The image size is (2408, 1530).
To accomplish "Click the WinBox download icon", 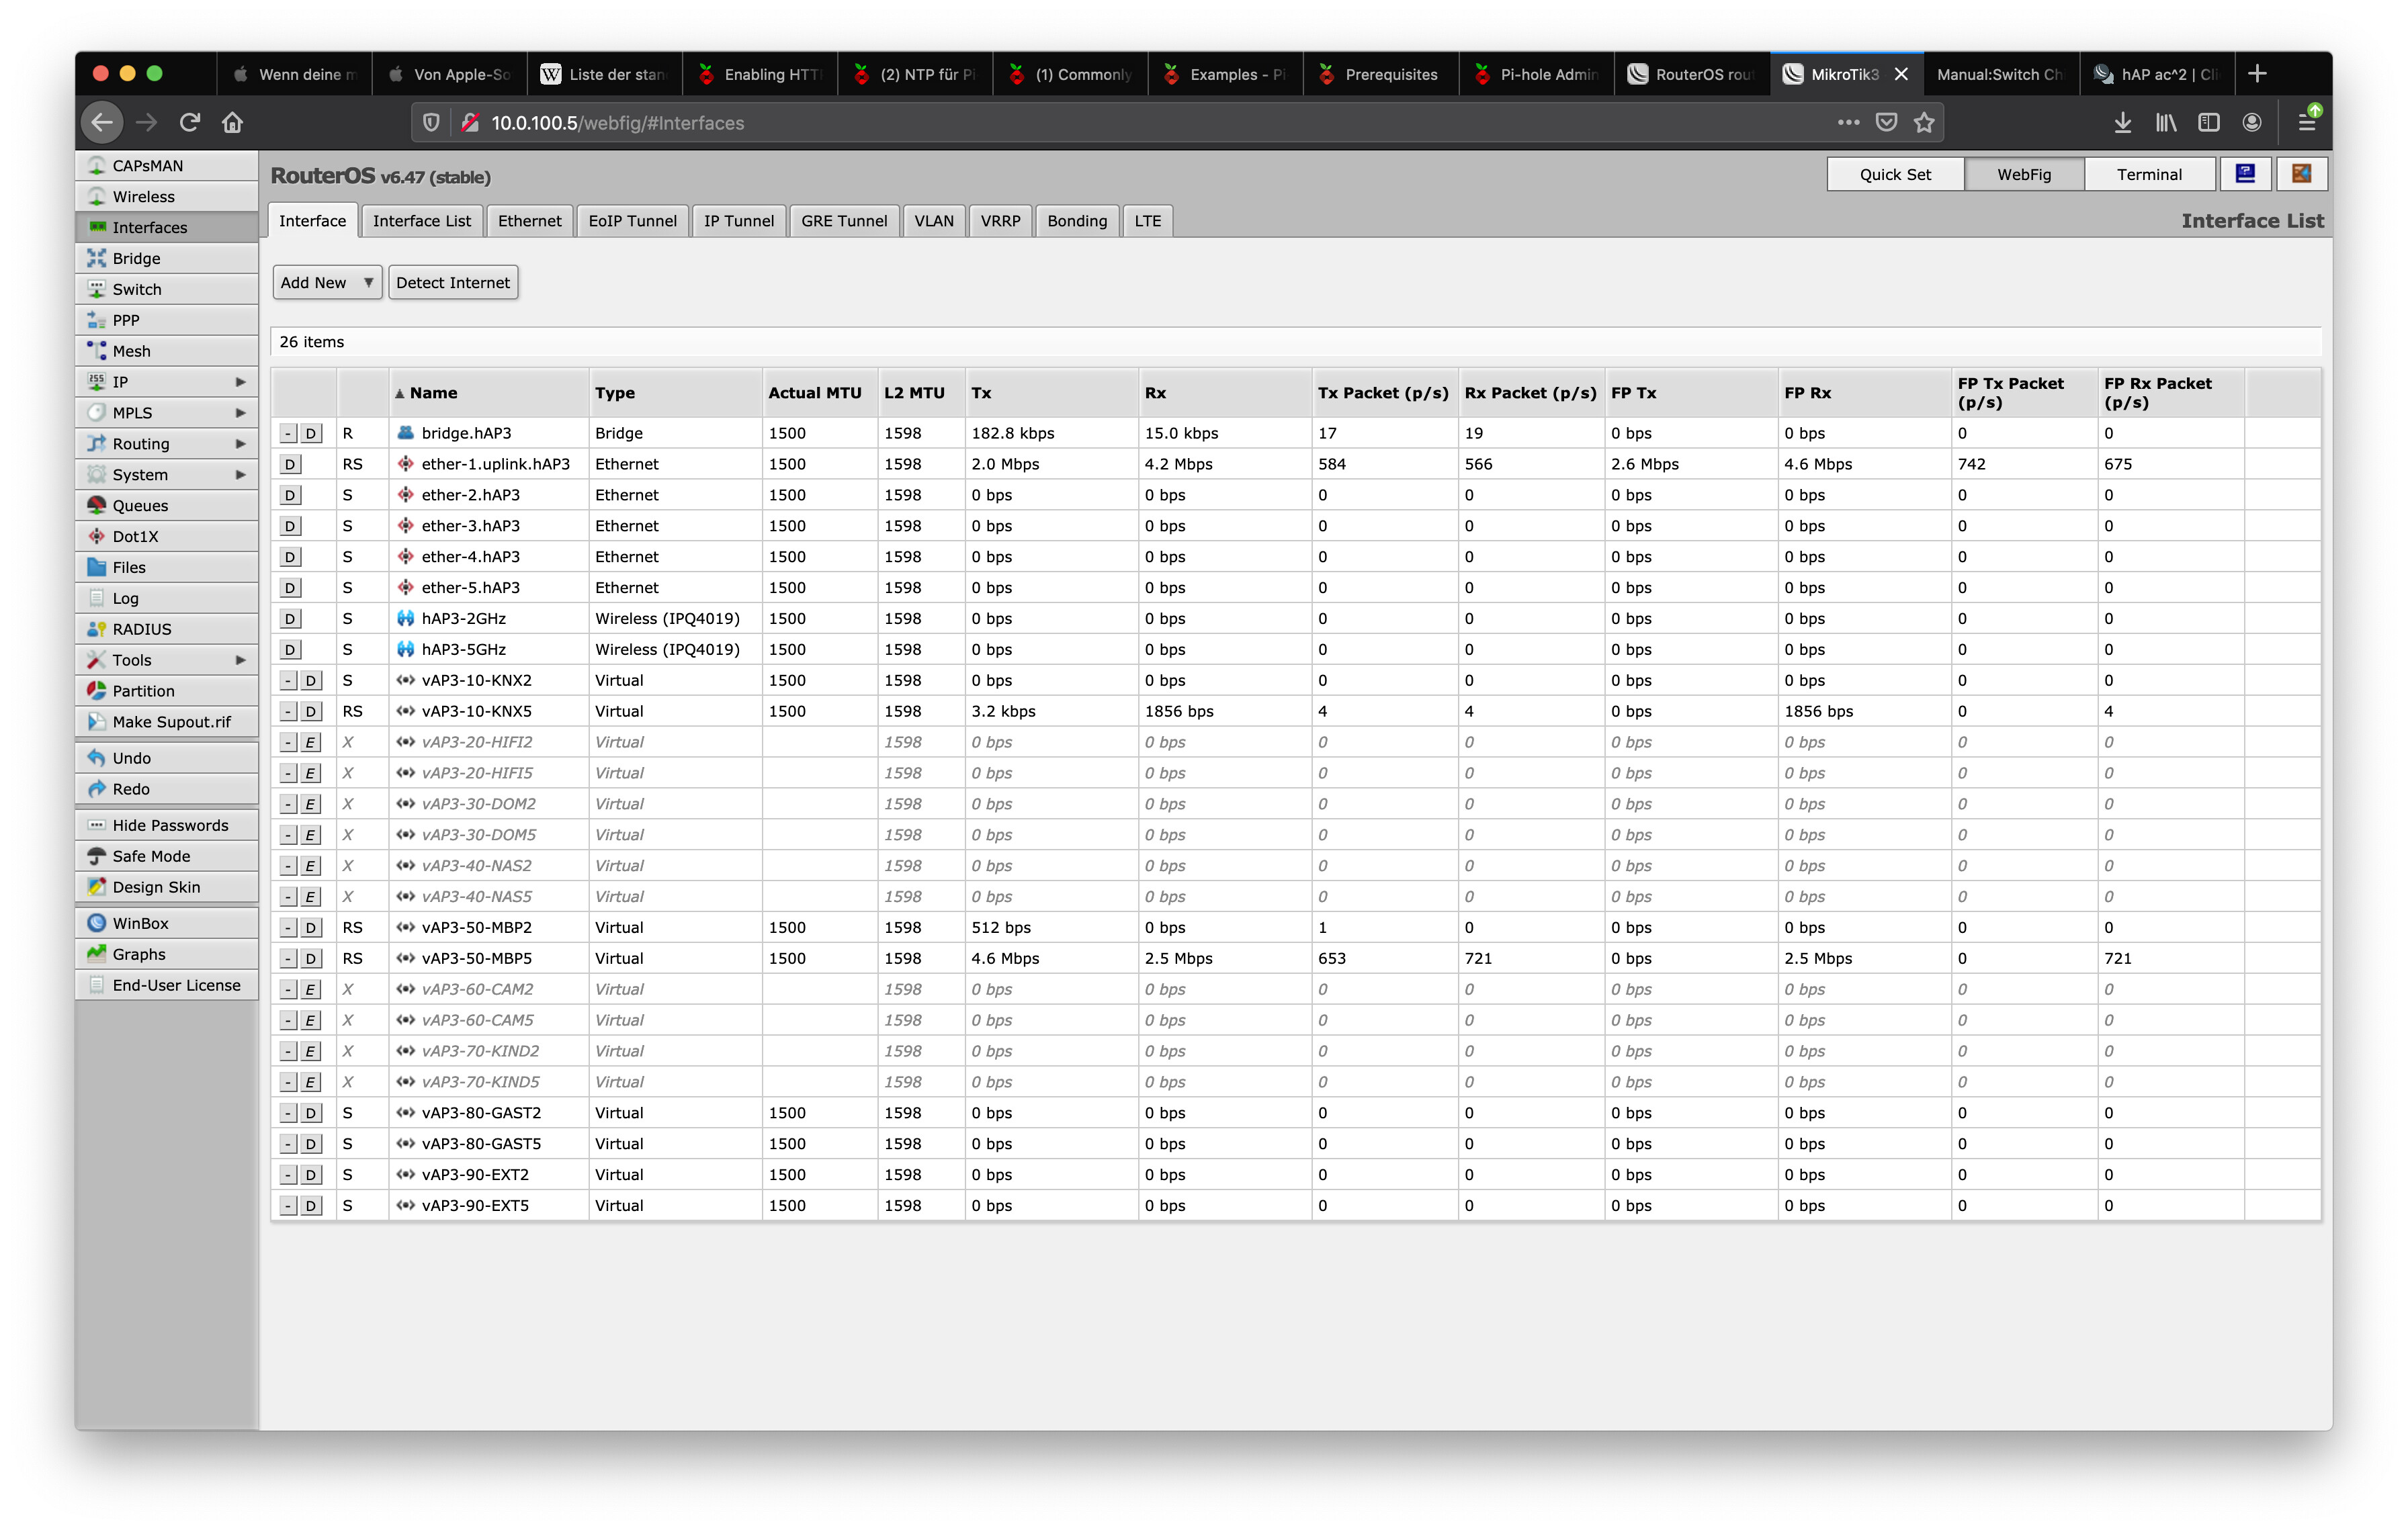I will (x=97, y=924).
